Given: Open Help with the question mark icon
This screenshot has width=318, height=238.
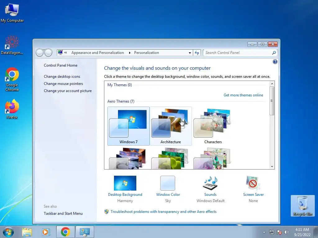Looking at the screenshot, I should [x=275, y=62].
